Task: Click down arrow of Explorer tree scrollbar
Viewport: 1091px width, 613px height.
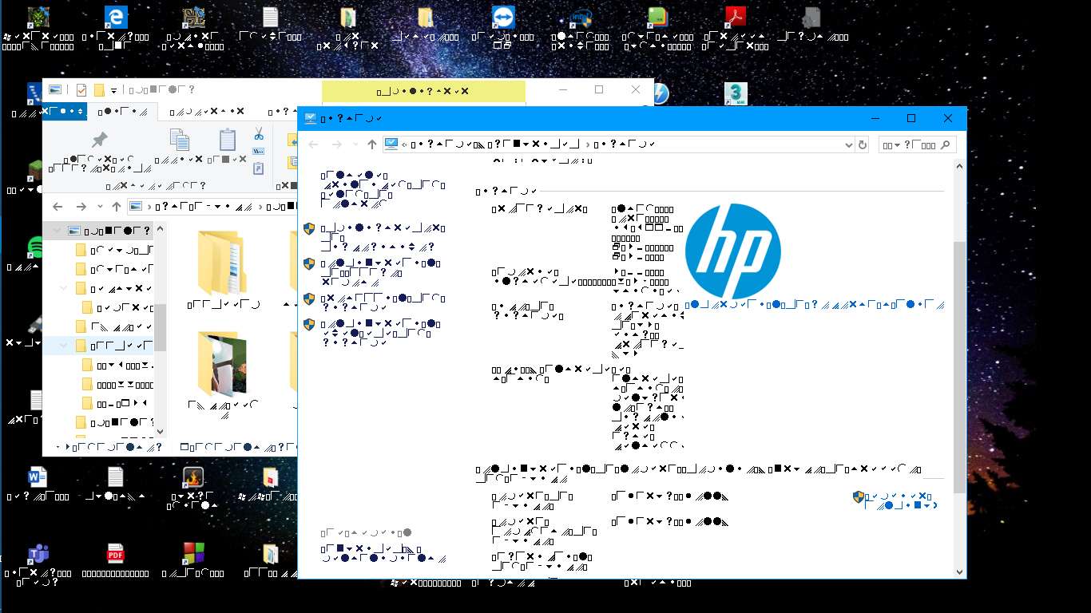Action: 161,431
